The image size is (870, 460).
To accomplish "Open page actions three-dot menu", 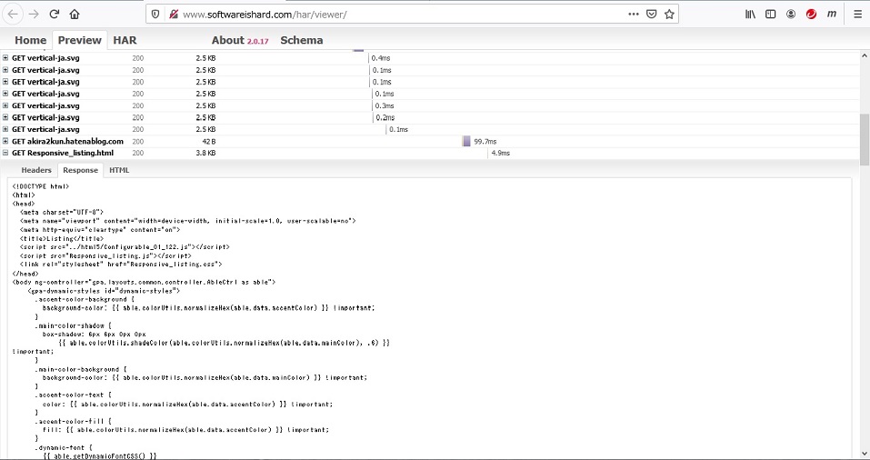I will click(633, 15).
